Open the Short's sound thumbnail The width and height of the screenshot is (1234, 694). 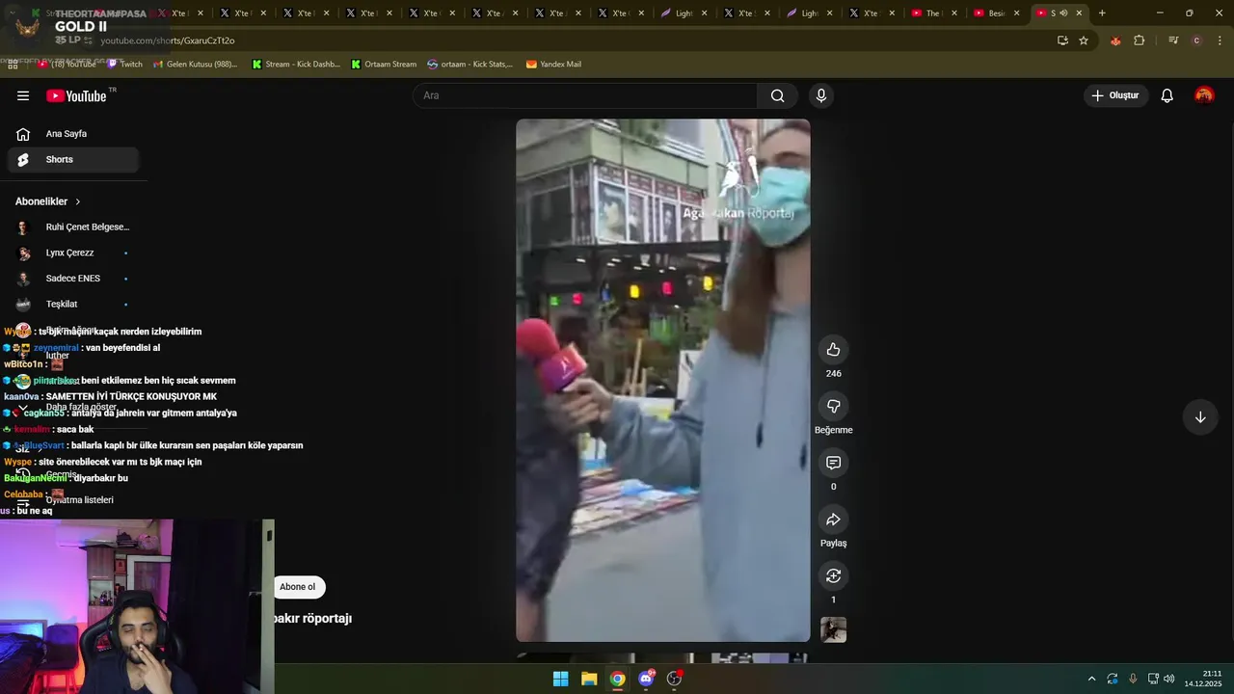(834, 630)
